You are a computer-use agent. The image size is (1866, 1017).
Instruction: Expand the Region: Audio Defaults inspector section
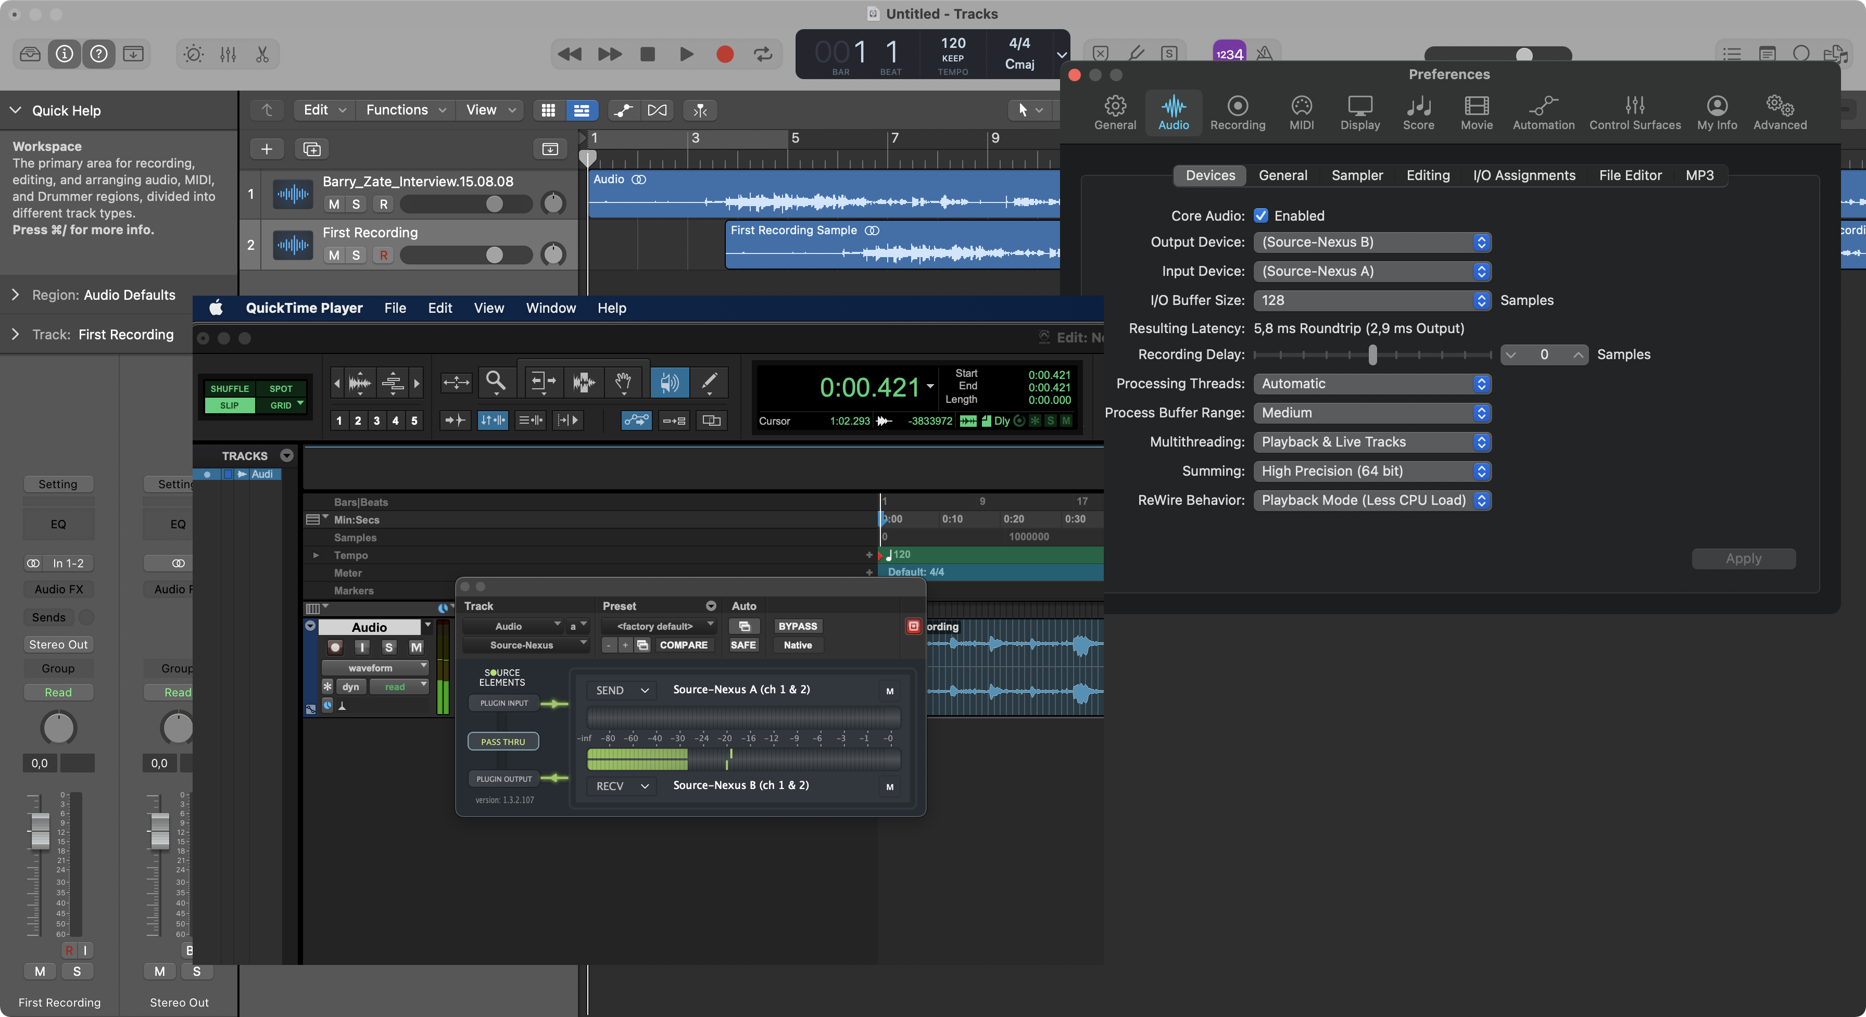point(16,295)
